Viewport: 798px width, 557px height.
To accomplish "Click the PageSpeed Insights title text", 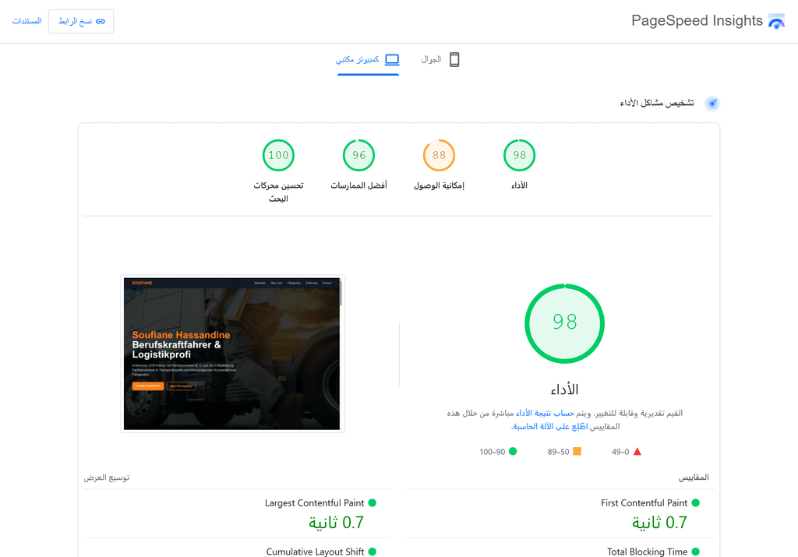I will coord(697,21).
